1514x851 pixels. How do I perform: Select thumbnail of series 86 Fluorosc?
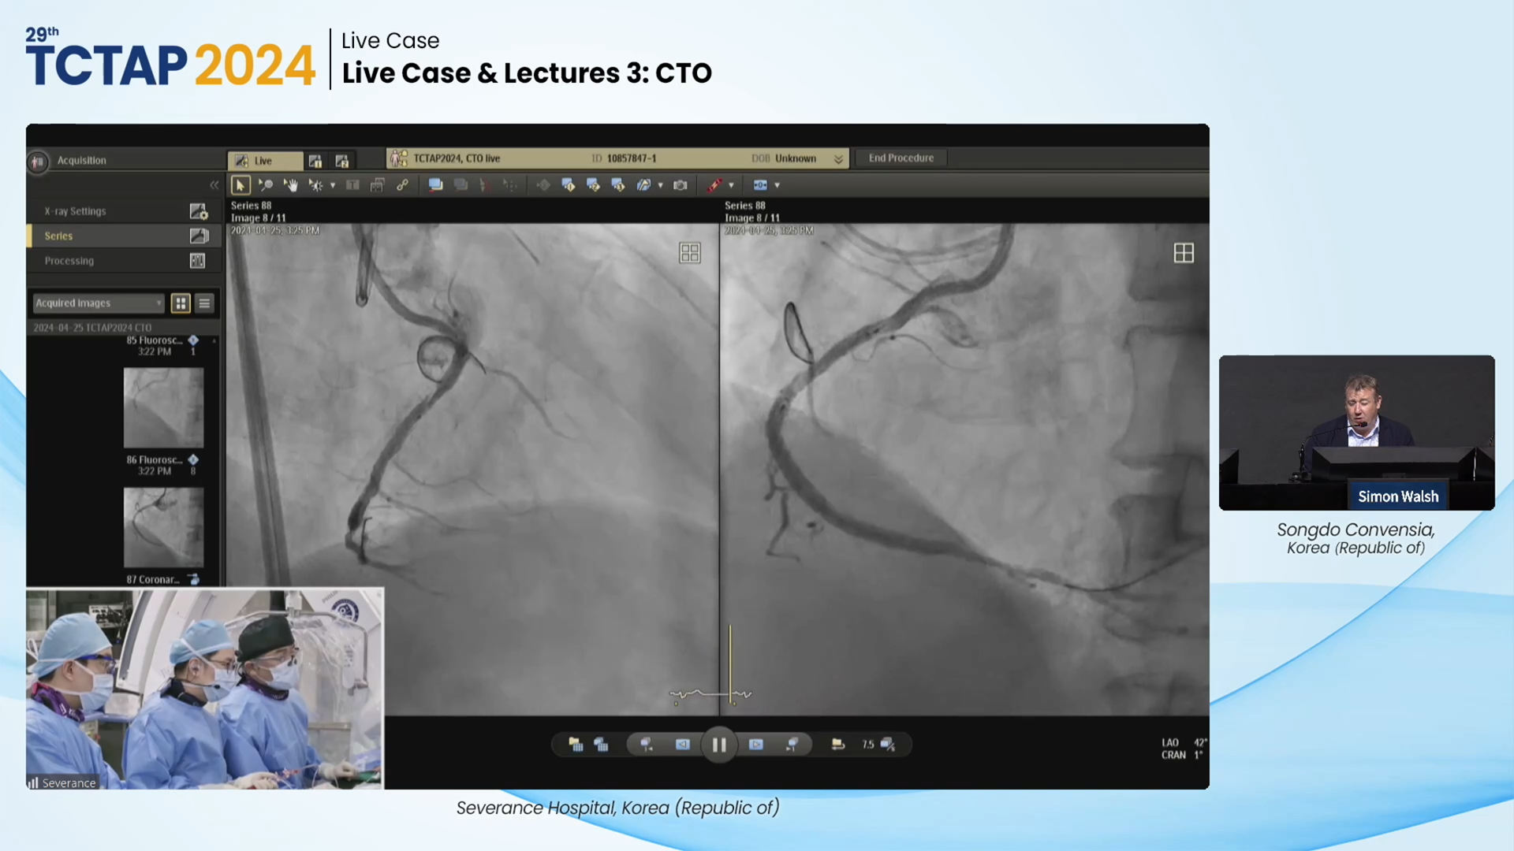[x=163, y=527]
